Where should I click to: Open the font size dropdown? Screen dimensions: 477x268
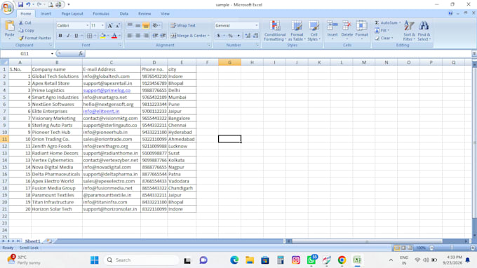(102, 25)
